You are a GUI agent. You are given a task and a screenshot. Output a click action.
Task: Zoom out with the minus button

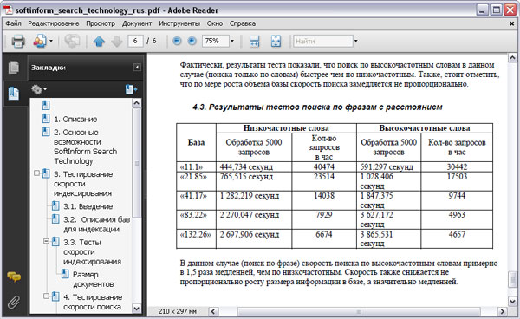(177, 41)
